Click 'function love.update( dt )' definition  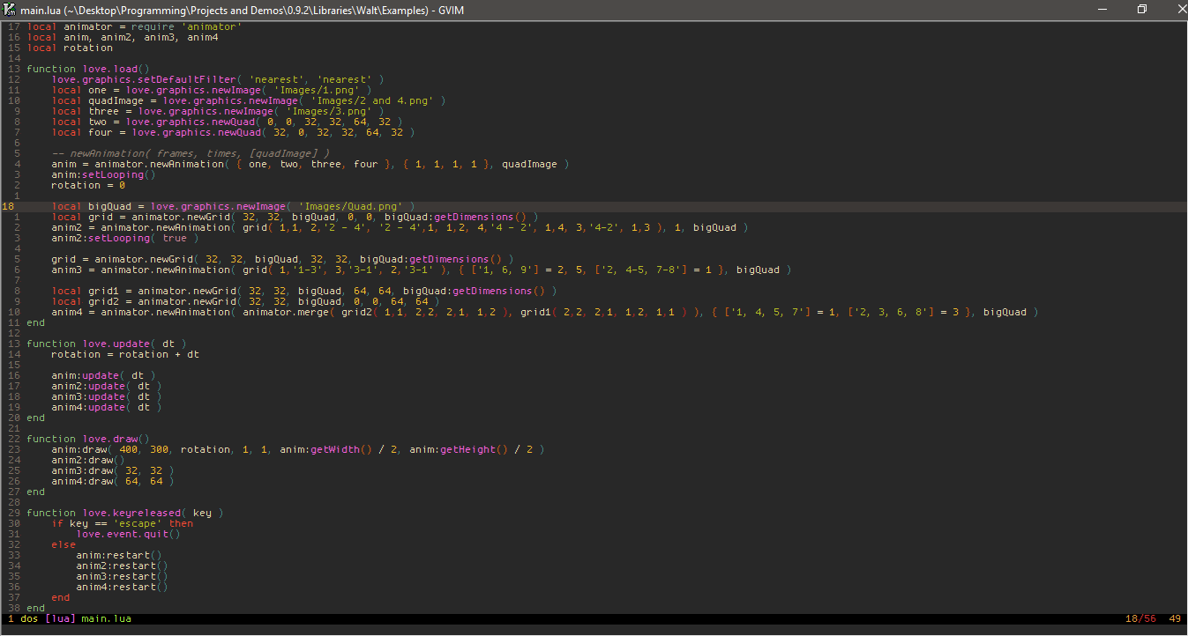tap(107, 344)
